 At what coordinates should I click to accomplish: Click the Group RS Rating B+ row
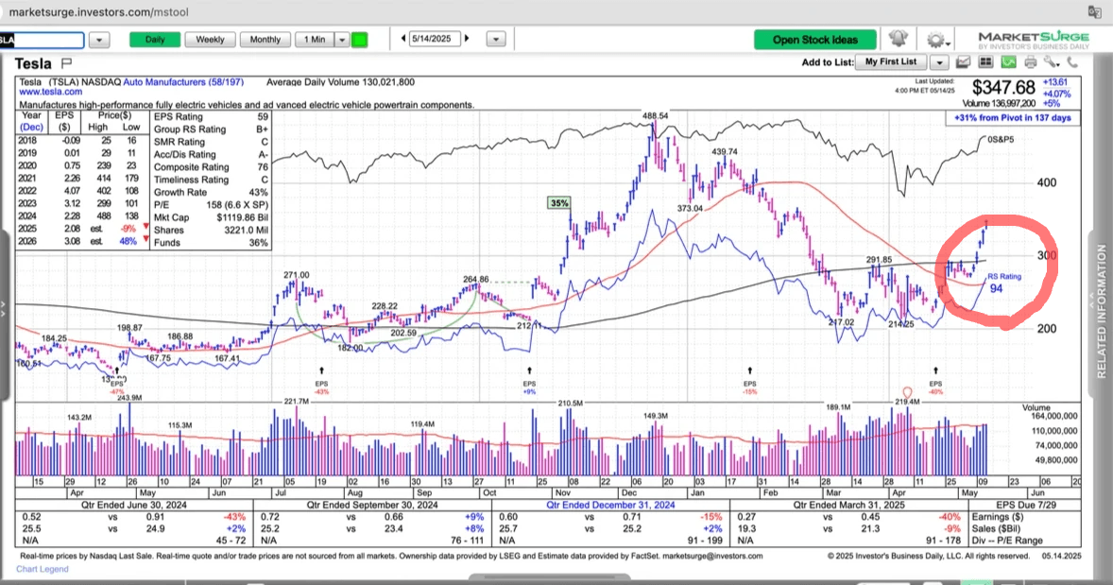[211, 129]
